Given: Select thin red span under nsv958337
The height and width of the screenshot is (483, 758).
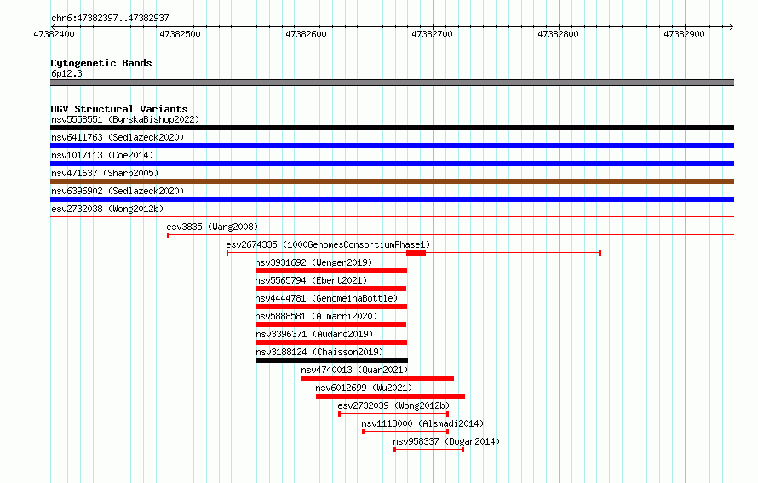Looking at the screenshot, I should point(429,450).
